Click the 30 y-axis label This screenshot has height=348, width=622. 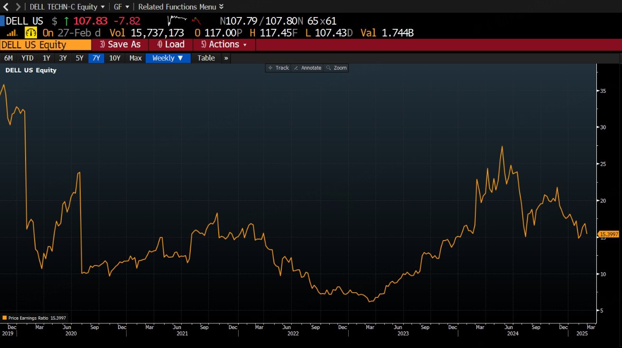pyautogui.click(x=604, y=127)
